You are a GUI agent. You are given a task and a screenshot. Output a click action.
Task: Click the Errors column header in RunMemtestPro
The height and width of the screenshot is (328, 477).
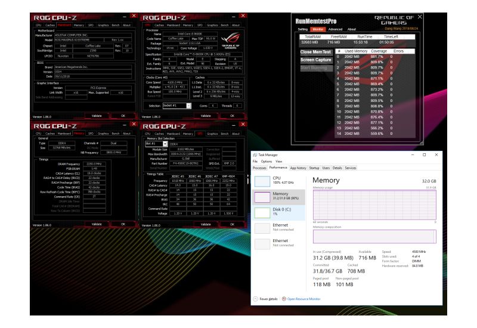point(398,51)
